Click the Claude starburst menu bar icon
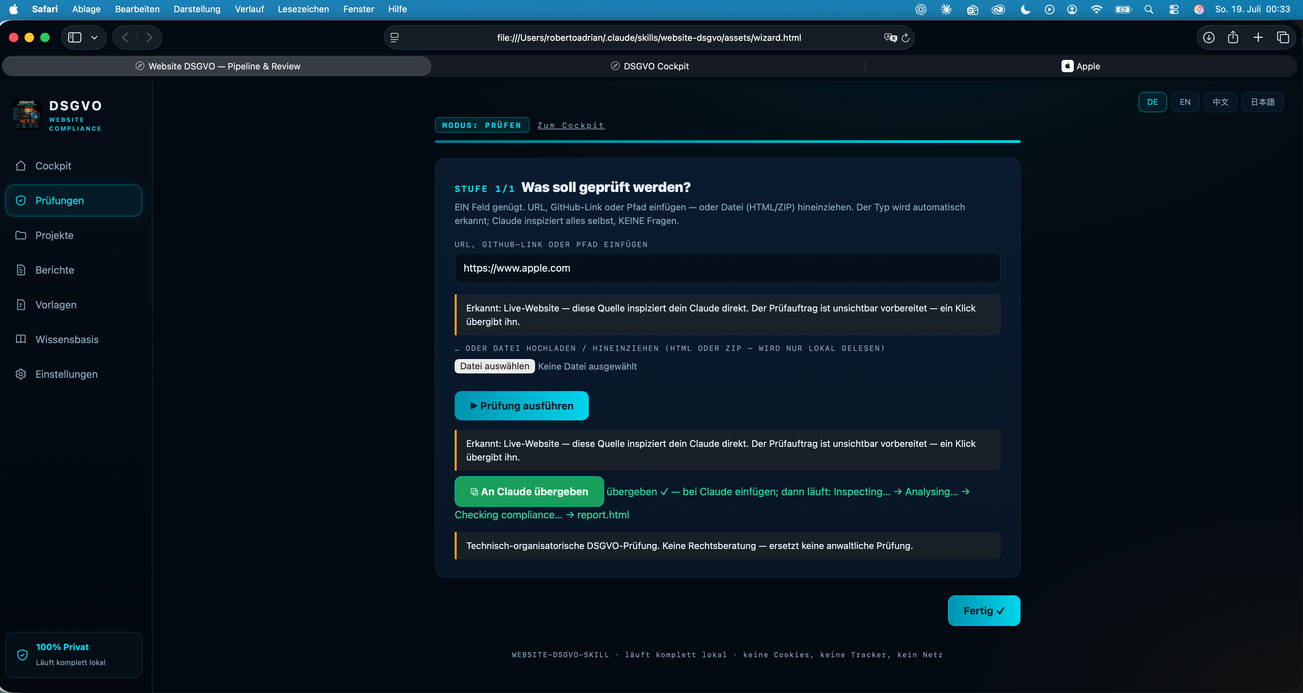Viewport: 1303px width, 693px height. pyautogui.click(x=946, y=9)
